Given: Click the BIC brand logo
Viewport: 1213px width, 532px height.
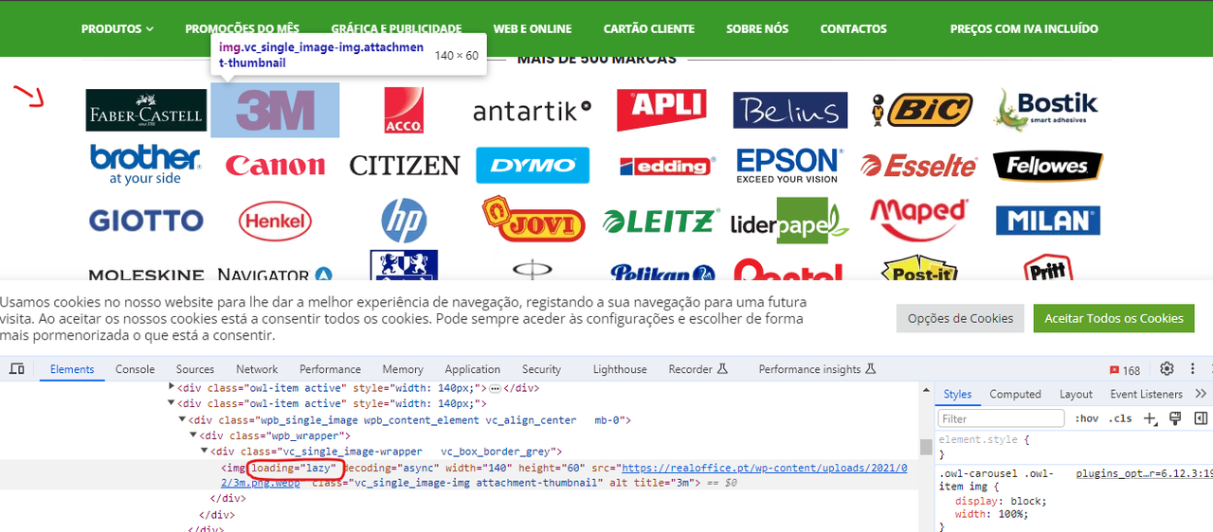Looking at the screenshot, I should (x=920, y=110).
